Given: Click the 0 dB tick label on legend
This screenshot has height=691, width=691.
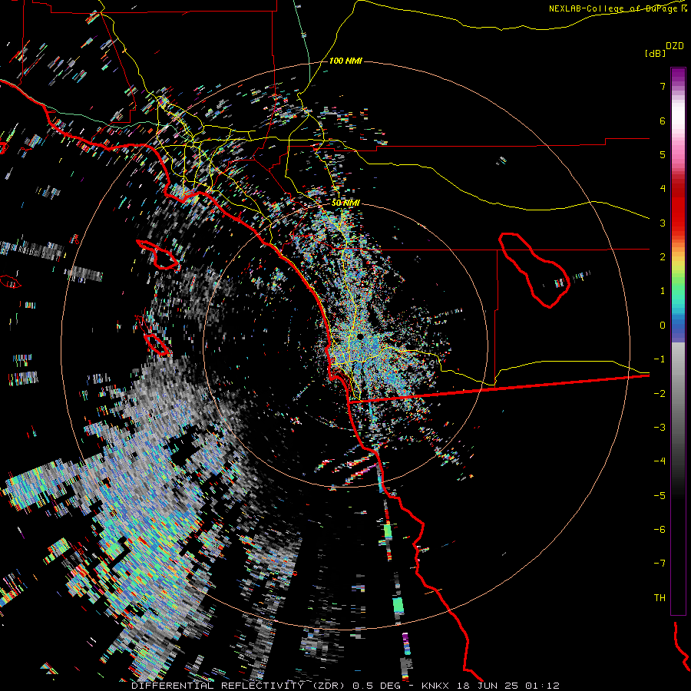Looking at the screenshot, I should coord(663,326).
